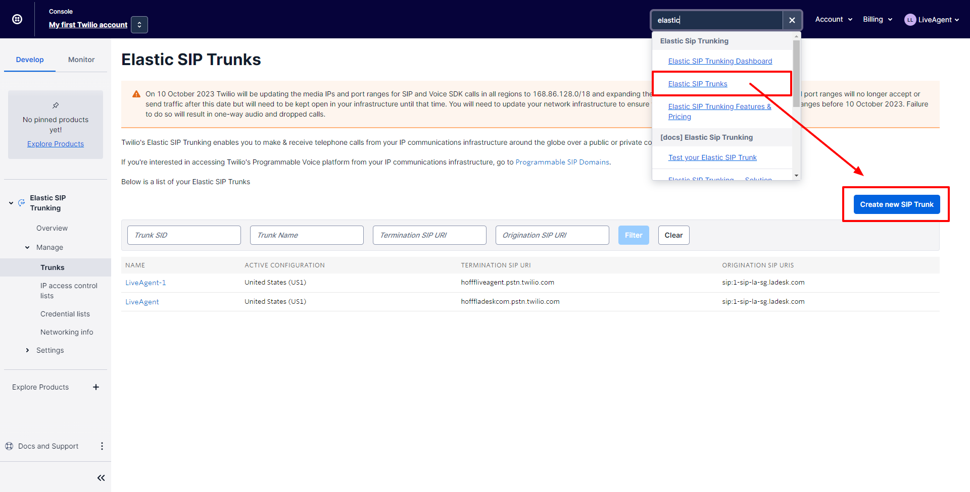
Task: Add product via Explore Products plus icon
Action: (96, 387)
